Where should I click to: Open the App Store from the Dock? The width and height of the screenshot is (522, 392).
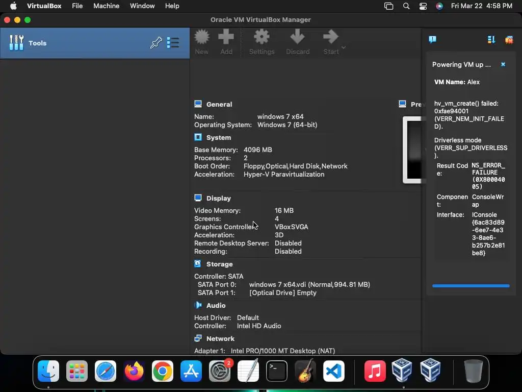pyautogui.click(x=191, y=371)
